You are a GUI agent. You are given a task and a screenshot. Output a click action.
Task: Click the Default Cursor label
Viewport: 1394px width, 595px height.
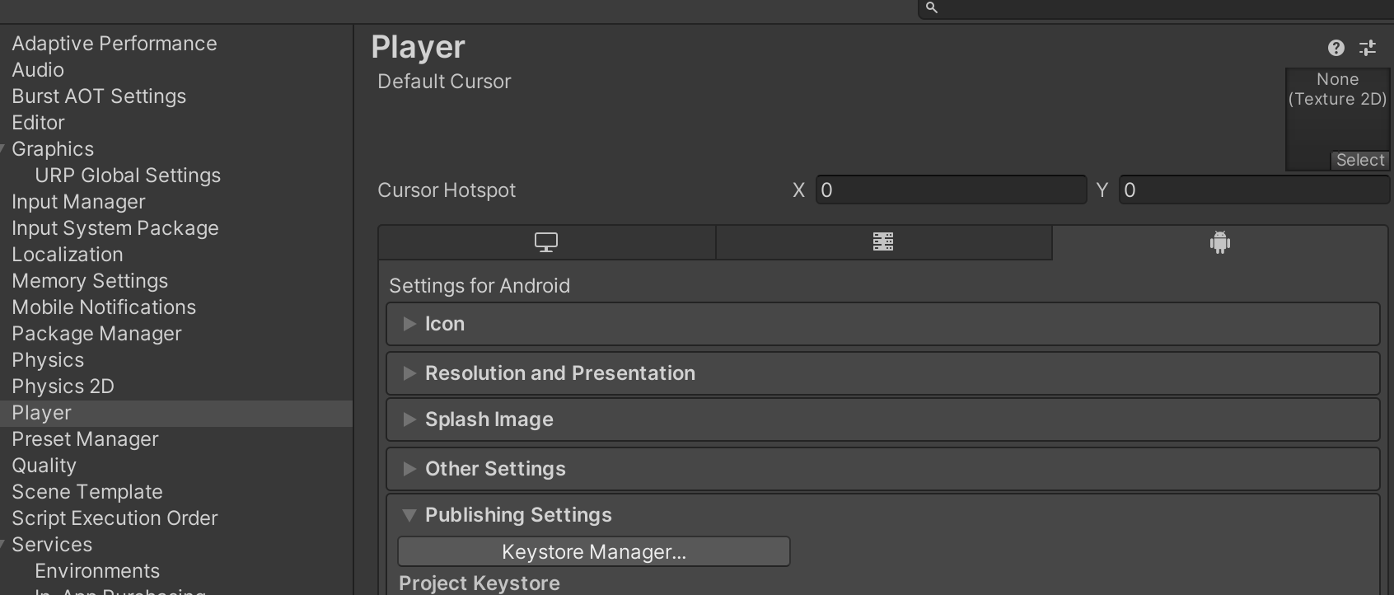click(444, 82)
